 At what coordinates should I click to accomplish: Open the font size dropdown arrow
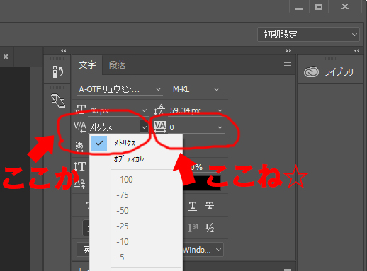click(144, 110)
